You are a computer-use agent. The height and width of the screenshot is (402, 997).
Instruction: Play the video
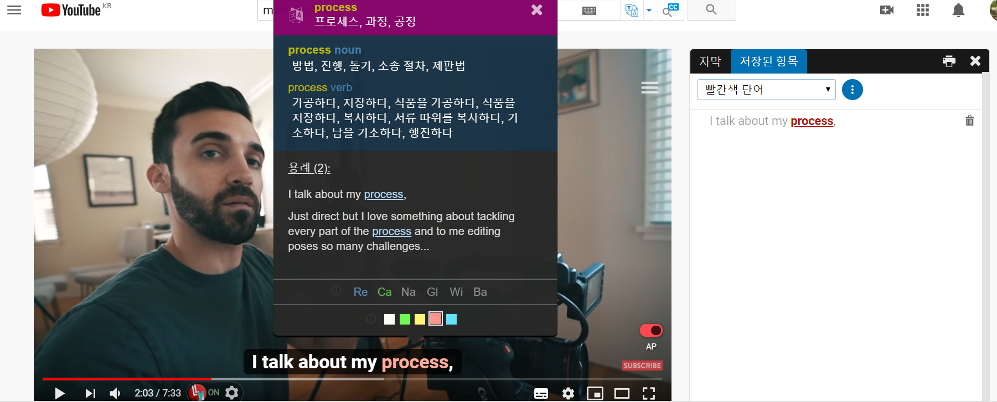(x=60, y=393)
